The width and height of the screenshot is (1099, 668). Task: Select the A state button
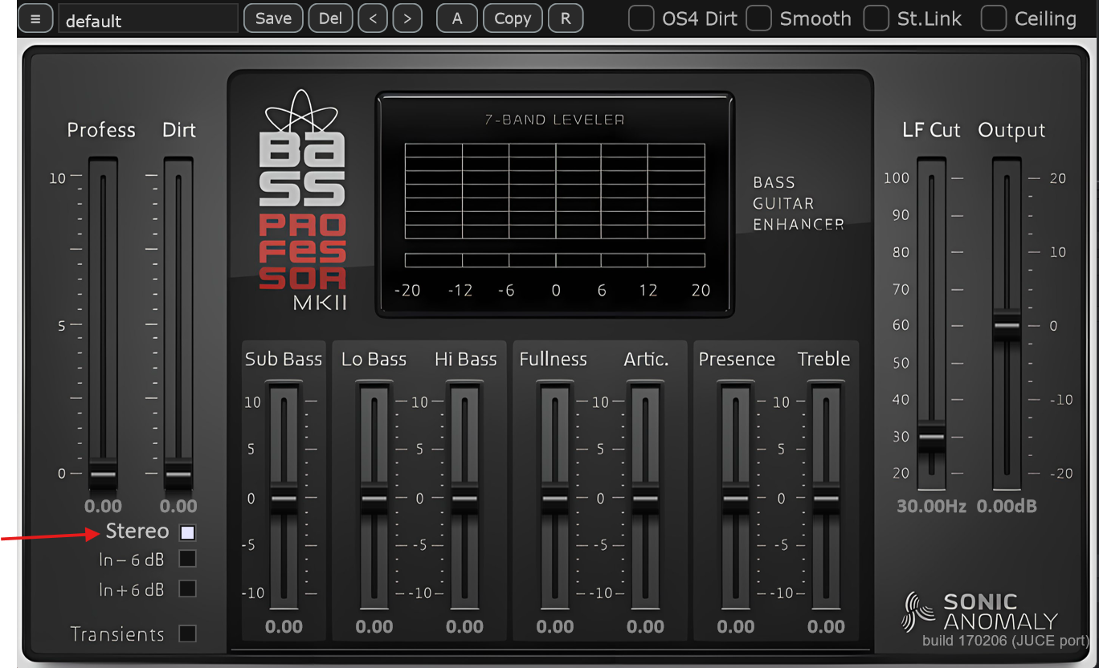pyautogui.click(x=457, y=18)
